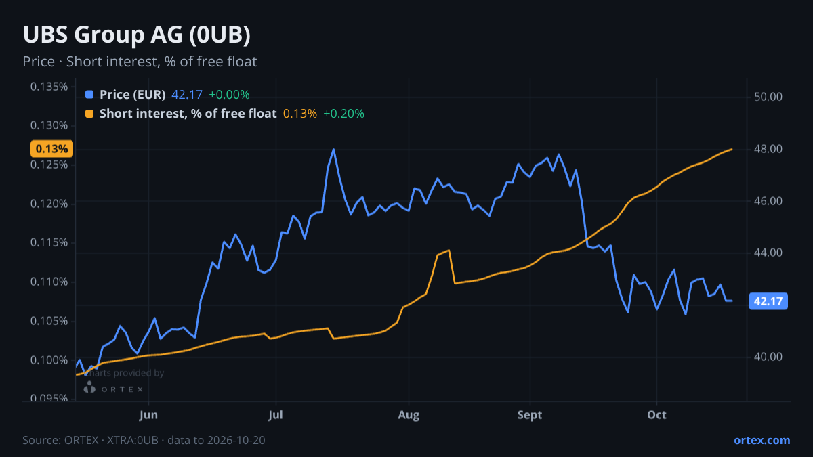Click the 0.110% left axis label
The width and height of the screenshot is (813, 457).
(49, 282)
